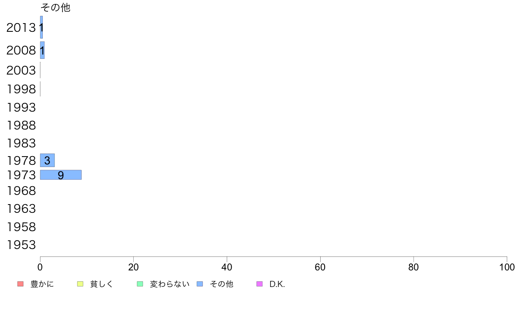This screenshot has width=519, height=321.
Task: Click the 豊かに legend label text
Action: click(x=42, y=284)
